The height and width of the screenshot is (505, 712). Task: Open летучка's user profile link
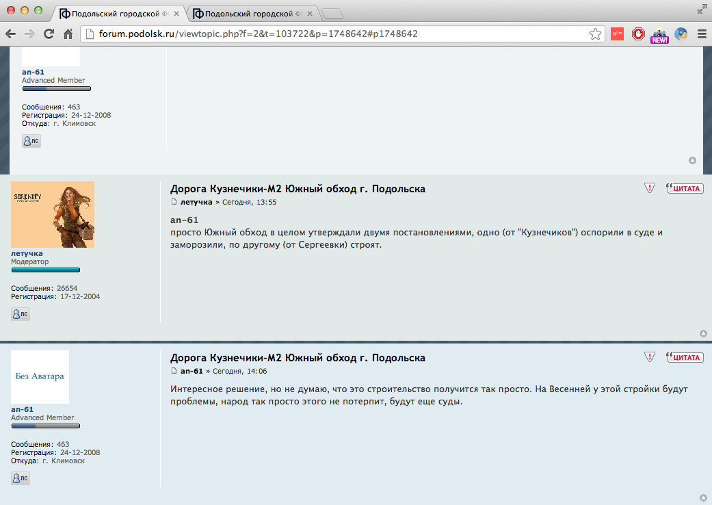coord(27,254)
